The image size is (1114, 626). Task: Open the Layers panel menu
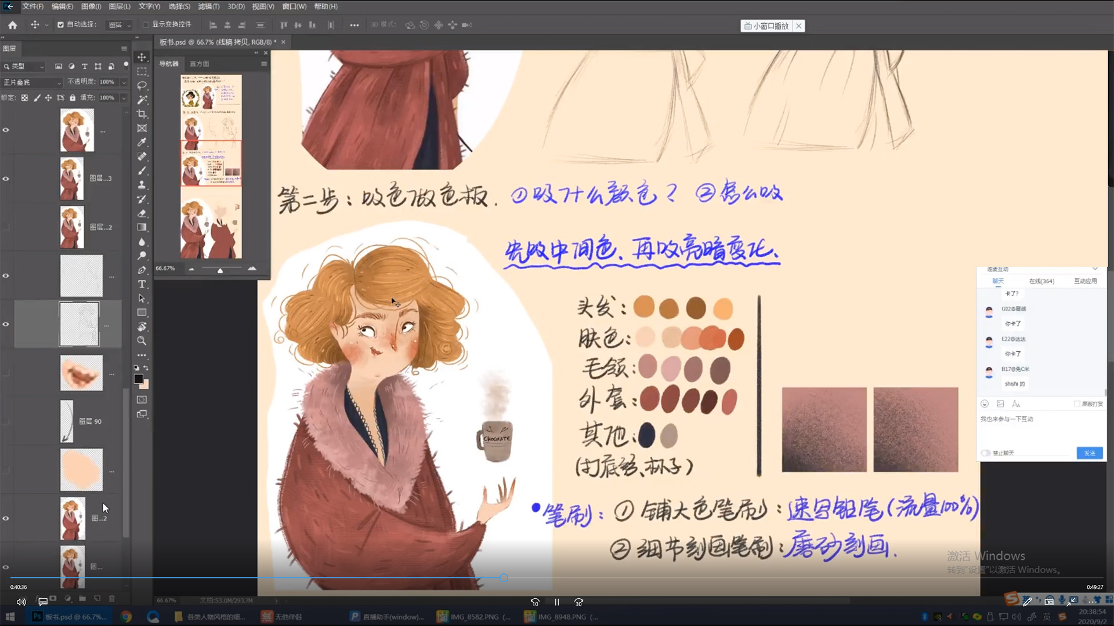point(124,49)
